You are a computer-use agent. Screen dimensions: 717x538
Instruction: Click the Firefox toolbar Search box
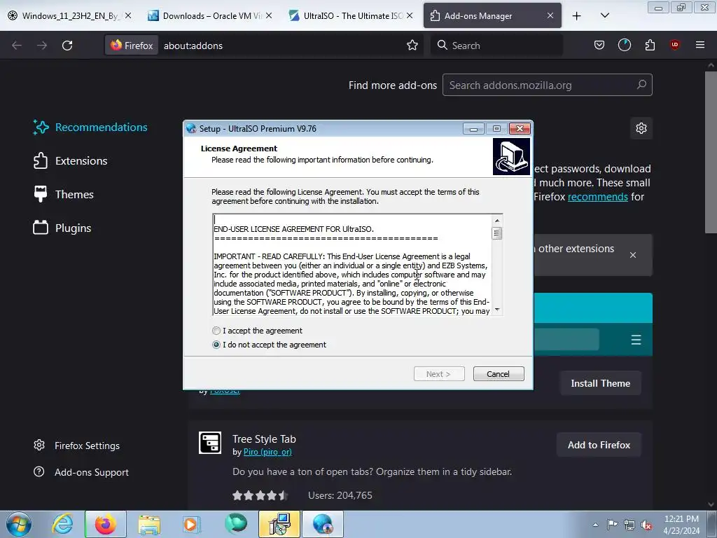point(496,46)
